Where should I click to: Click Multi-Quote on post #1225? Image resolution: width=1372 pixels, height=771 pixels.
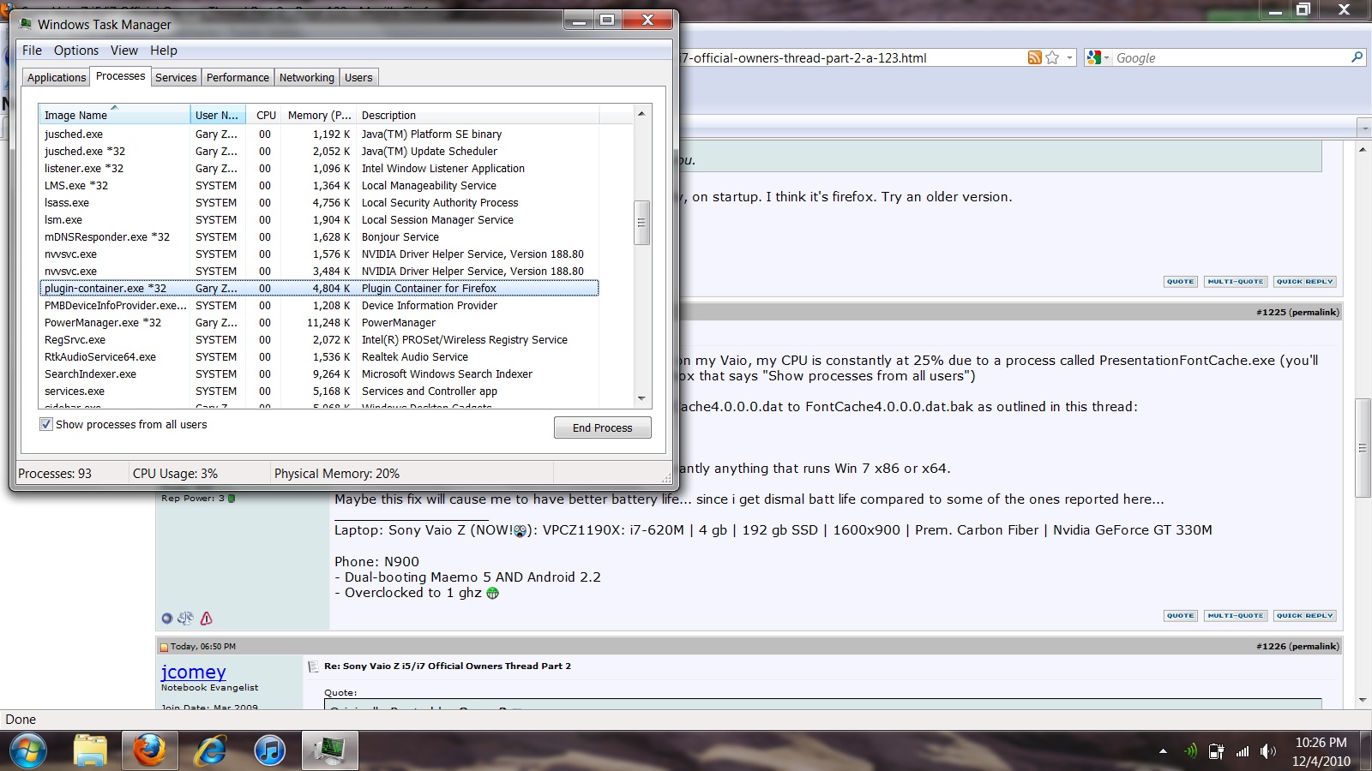pyautogui.click(x=1235, y=615)
